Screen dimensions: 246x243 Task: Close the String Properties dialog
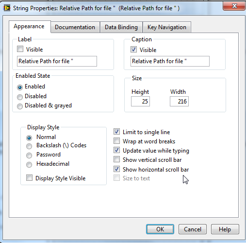coord(234,6)
